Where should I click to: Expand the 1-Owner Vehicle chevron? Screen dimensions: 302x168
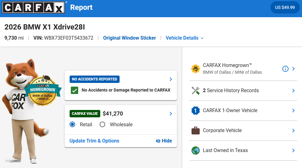click(x=293, y=111)
